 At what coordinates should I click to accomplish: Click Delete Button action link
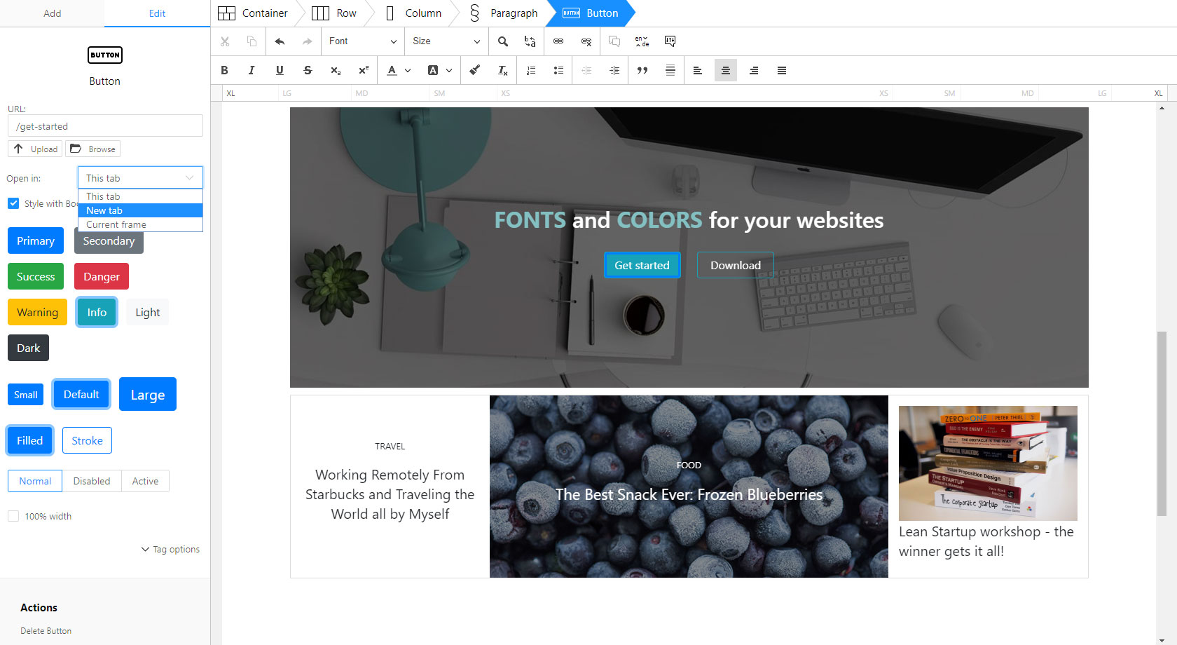46,631
